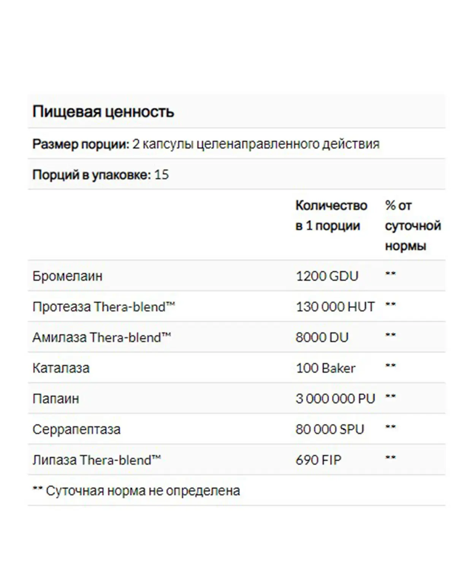Select the Бромелаин ingredient name
456x570 pixels.
click(67, 276)
